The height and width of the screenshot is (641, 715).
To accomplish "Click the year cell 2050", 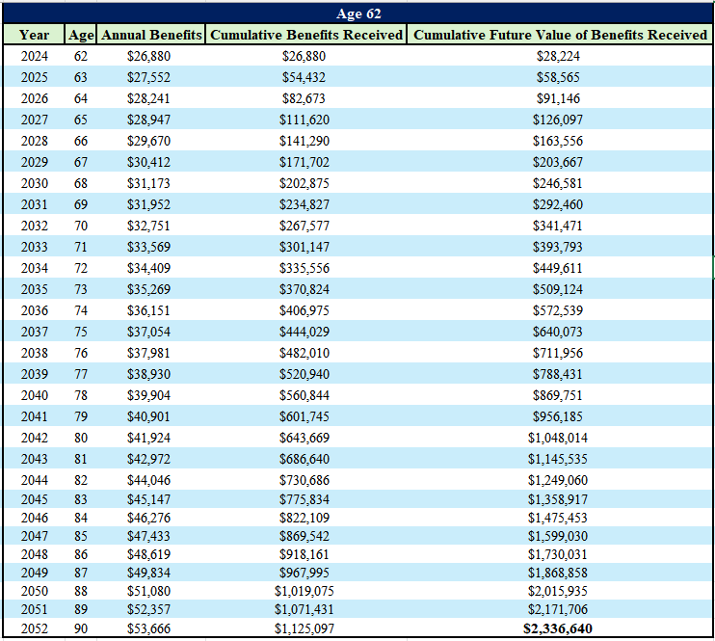I will (34, 591).
